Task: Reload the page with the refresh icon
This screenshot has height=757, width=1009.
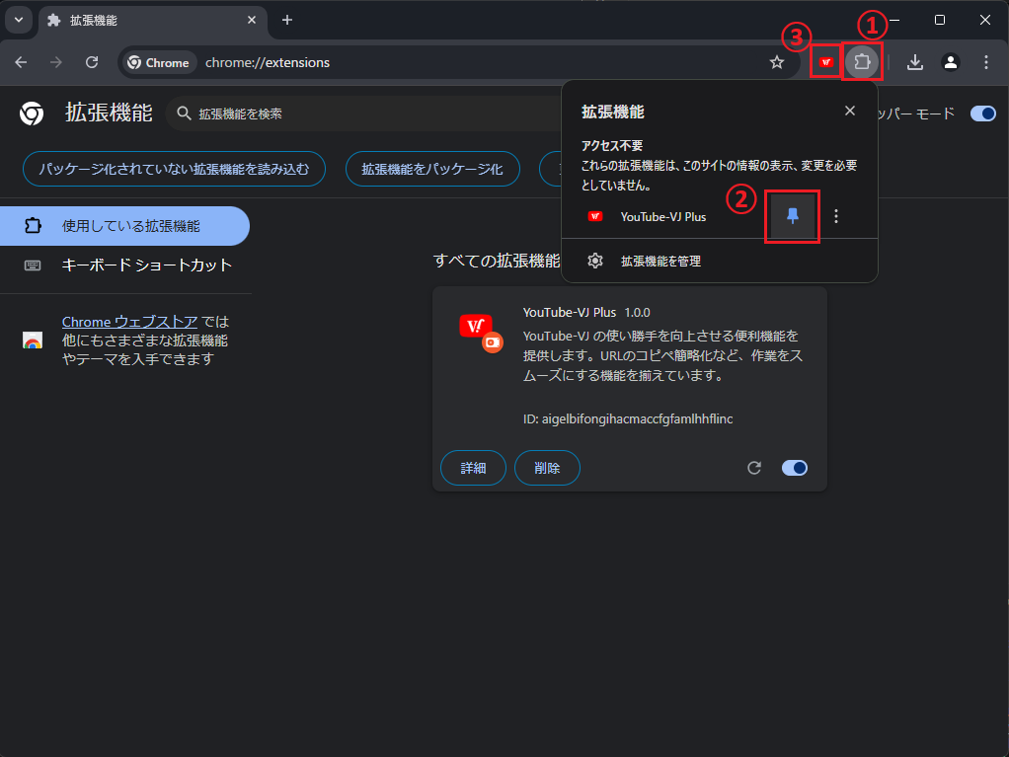Action: tap(92, 62)
